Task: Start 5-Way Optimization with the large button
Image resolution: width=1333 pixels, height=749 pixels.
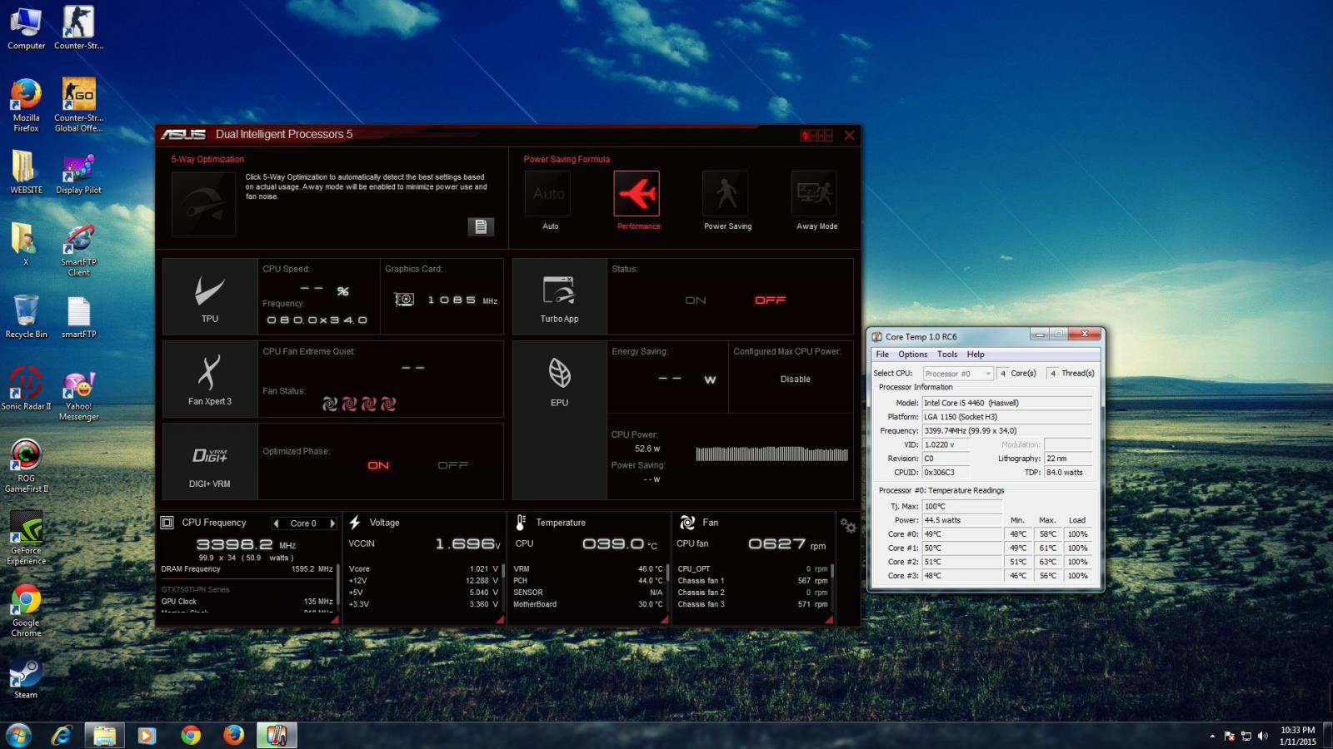Action: [x=203, y=204]
